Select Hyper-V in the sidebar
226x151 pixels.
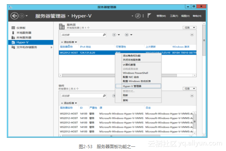(31, 42)
